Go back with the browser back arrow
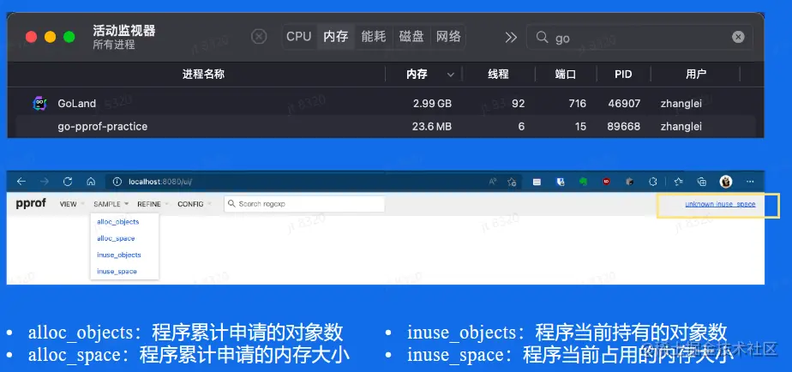This screenshot has height=372, width=792. click(21, 182)
